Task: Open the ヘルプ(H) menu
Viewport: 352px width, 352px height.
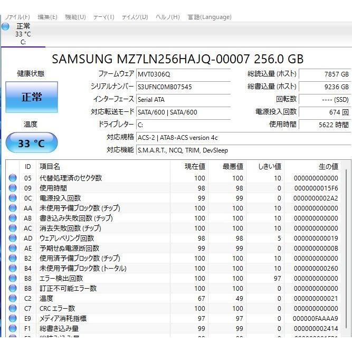Action: point(168,17)
